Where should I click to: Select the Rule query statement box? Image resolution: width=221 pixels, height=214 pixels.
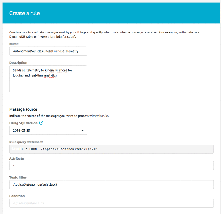tap(111, 149)
